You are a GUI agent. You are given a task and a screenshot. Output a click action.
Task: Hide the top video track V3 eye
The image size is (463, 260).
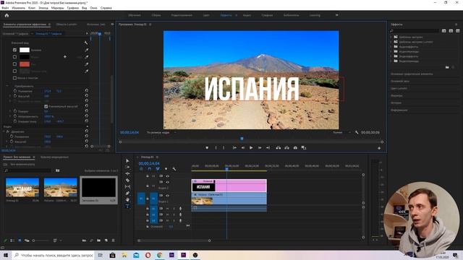167,176
